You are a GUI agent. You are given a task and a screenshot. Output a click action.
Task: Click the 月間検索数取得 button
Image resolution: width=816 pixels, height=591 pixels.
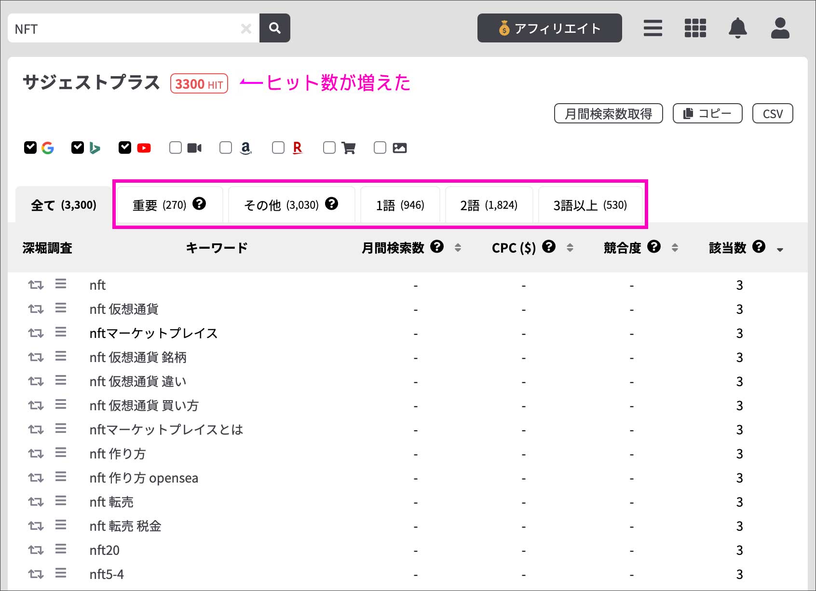608,114
